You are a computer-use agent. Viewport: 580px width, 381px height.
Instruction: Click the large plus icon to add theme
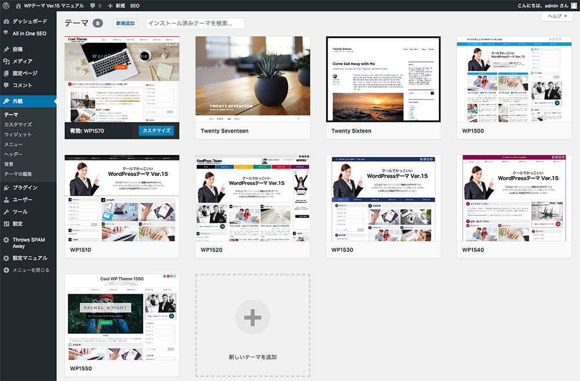(253, 317)
